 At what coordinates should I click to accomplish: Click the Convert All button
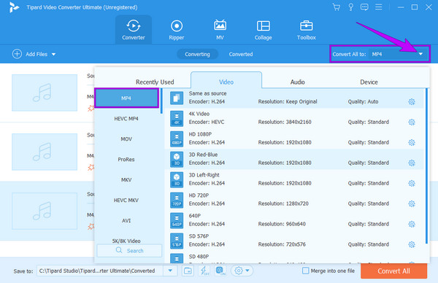(393, 271)
